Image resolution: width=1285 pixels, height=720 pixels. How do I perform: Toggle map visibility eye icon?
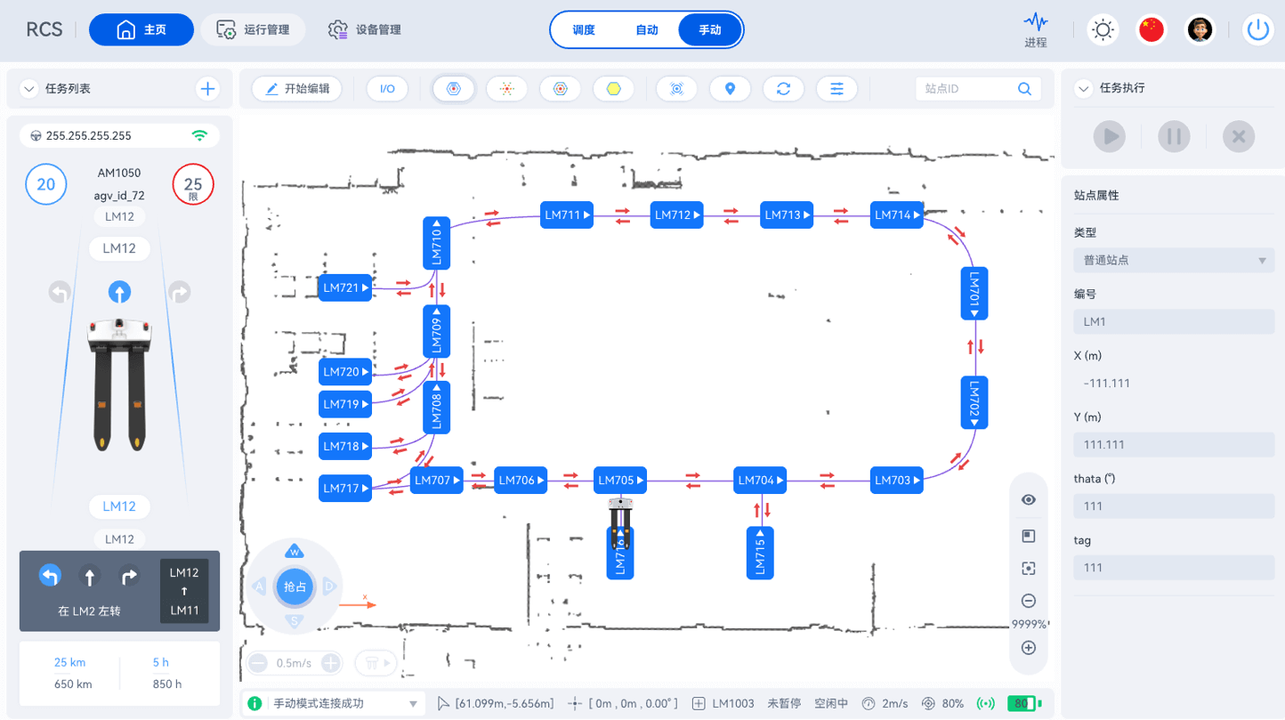coord(1029,500)
